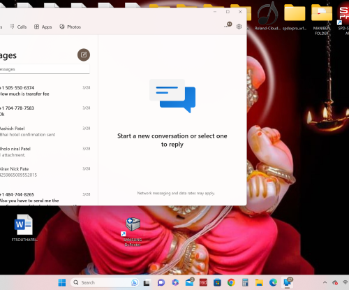
Task: Open Teams Chat on taskbar
Action: pyautogui.click(x=161, y=283)
